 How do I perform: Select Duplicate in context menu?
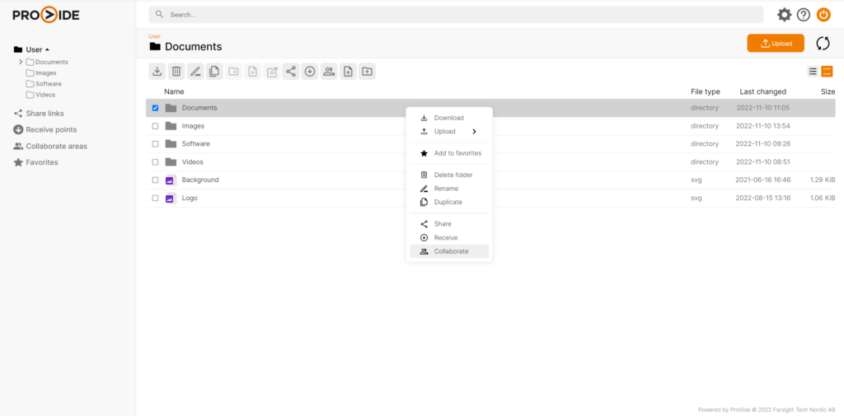coord(449,202)
